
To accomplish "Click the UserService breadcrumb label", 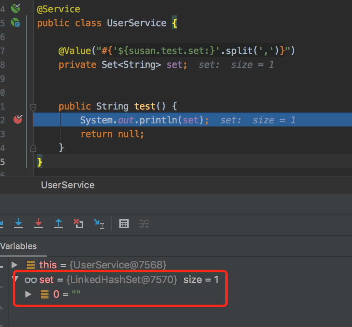I will (68, 185).
